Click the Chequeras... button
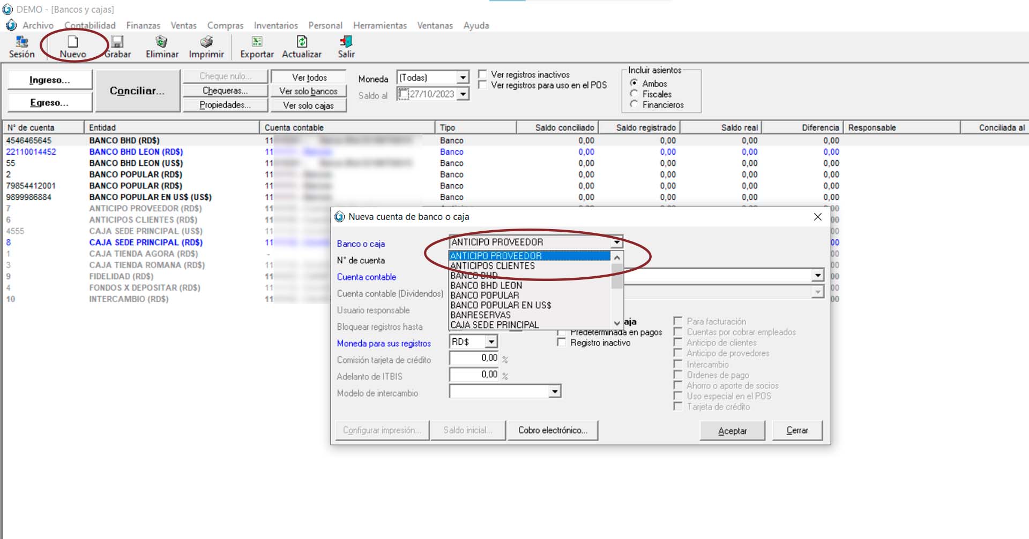 [225, 90]
